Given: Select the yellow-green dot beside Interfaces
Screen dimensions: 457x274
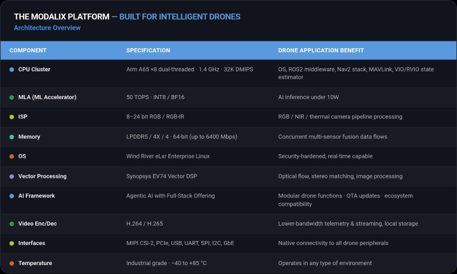Looking at the screenshot, I should (12, 243).
